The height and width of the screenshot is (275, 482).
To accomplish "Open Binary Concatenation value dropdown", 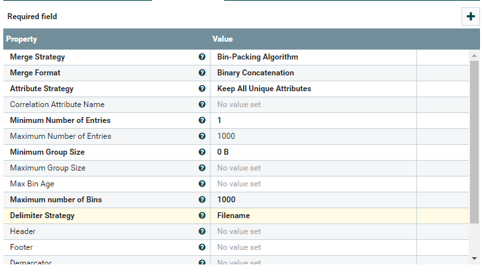I will point(313,73).
